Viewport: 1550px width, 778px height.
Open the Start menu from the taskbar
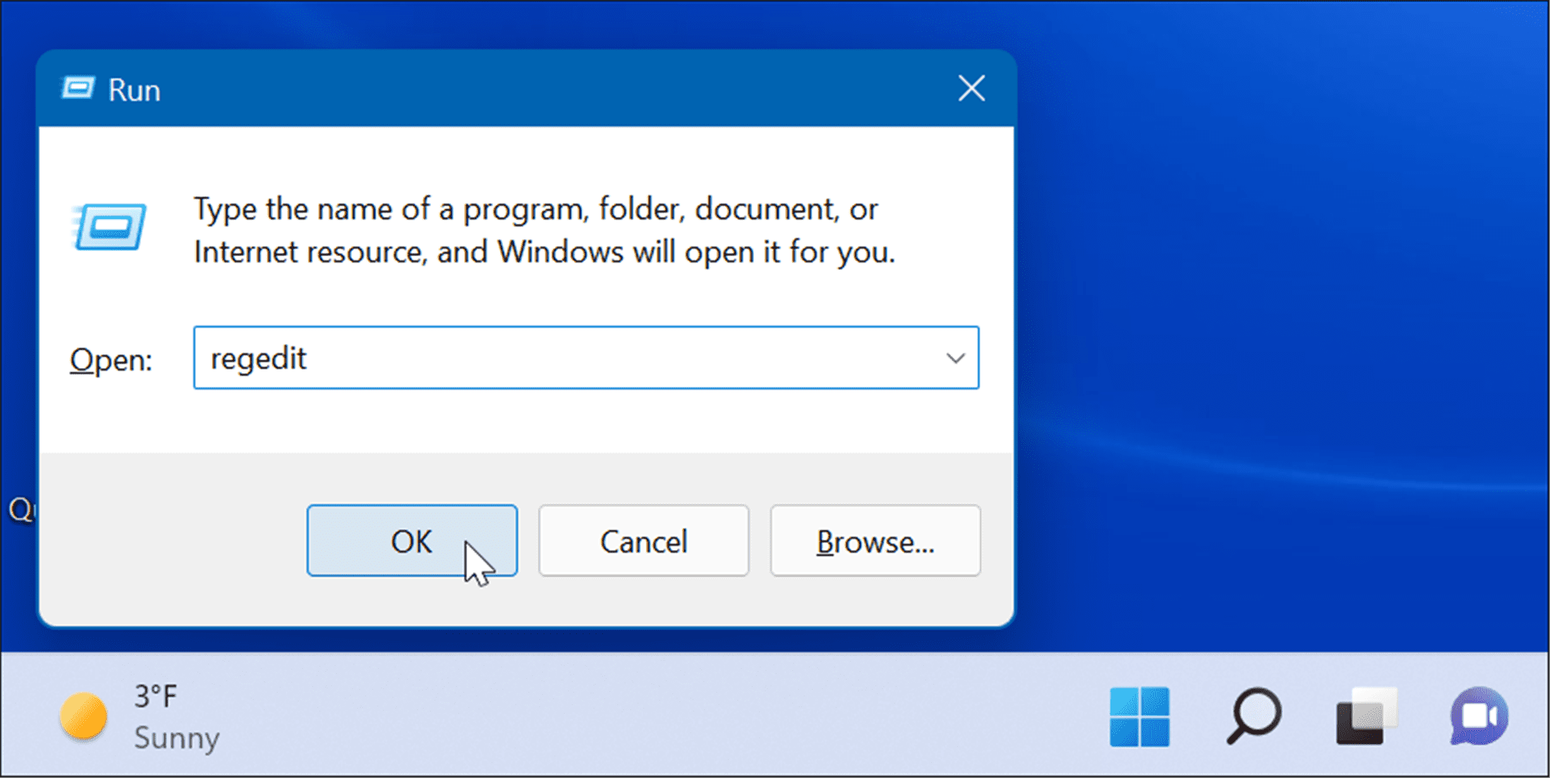point(1139,717)
